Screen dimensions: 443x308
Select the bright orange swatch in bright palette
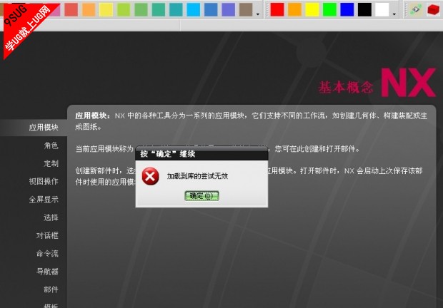point(294,9)
